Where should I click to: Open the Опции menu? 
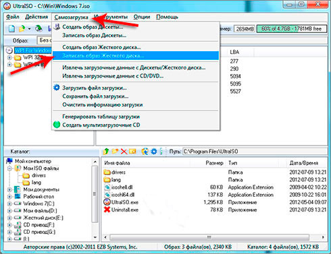coord(142,17)
